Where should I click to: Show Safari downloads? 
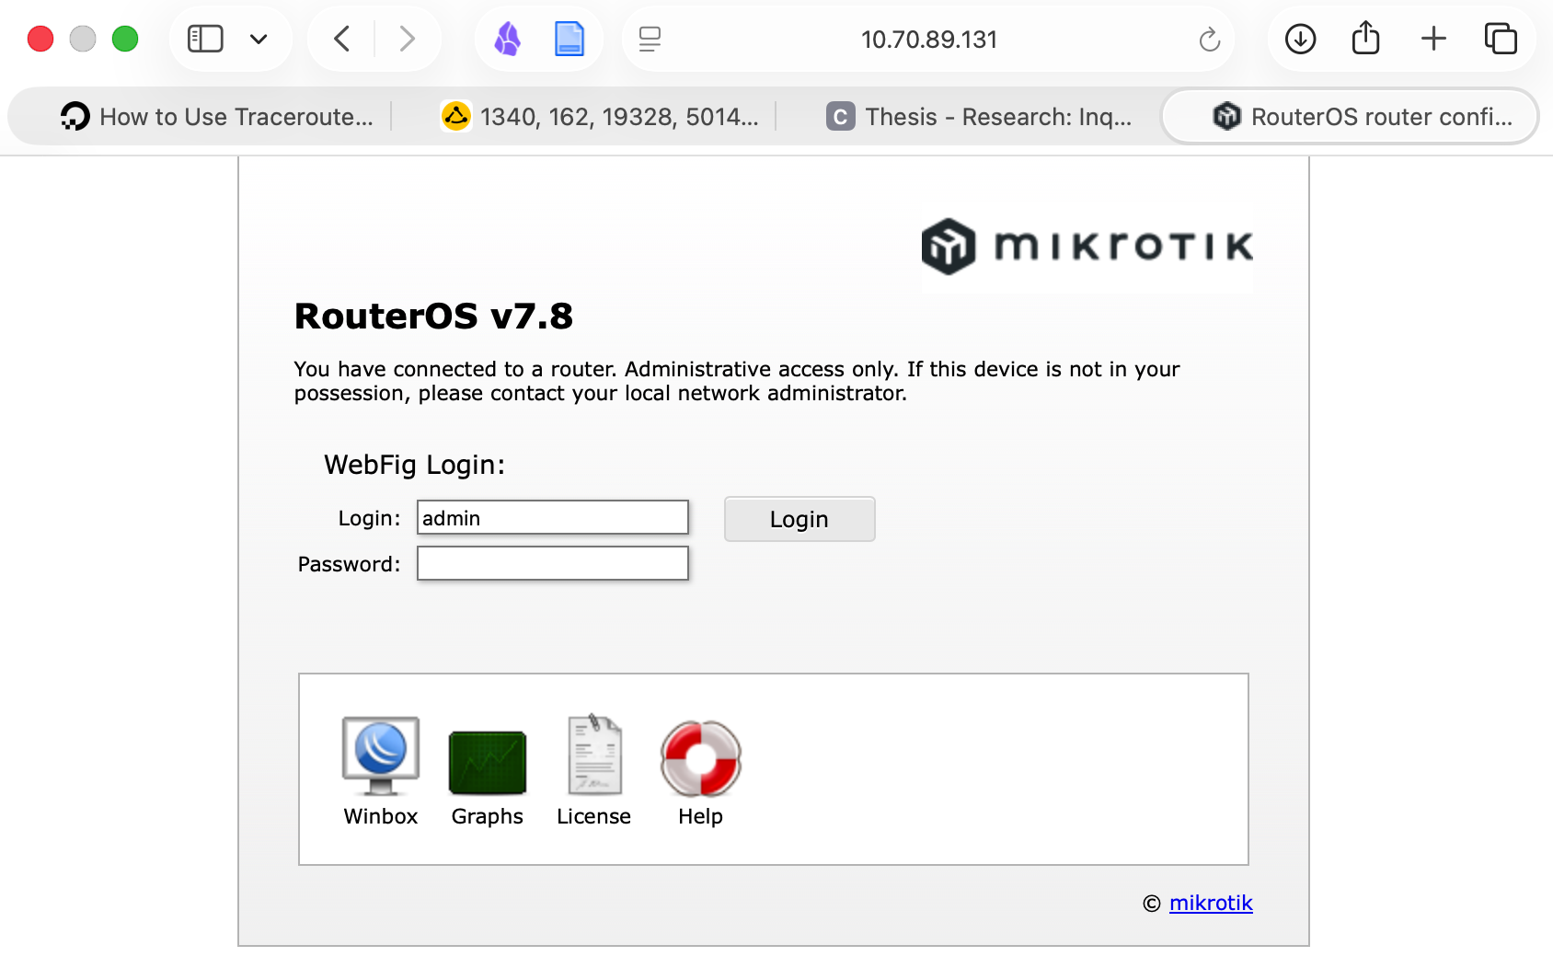click(1300, 39)
